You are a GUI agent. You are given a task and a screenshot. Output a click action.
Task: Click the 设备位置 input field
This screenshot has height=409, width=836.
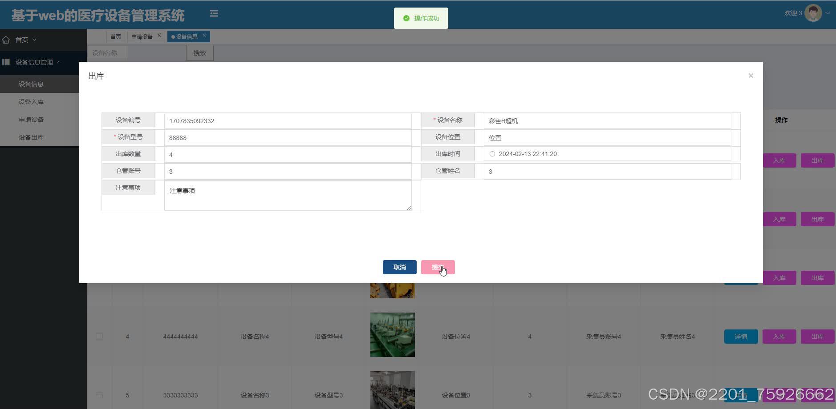click(x=607, y=138)
